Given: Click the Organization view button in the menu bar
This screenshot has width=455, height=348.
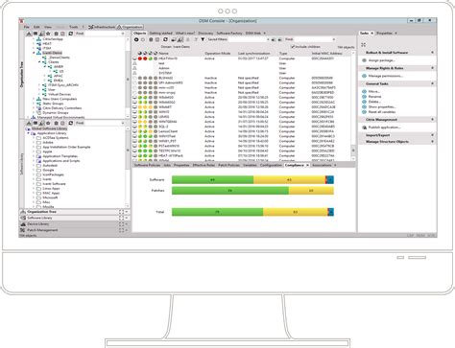Looking at the screenshot, I should tap(130, 27).
